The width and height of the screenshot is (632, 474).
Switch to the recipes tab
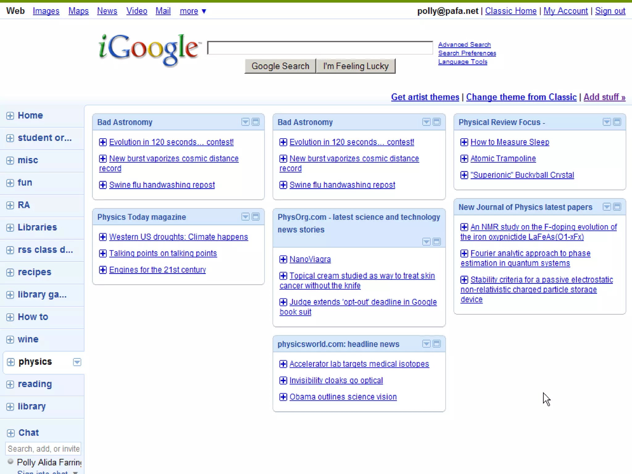click(x=35, y=272)
